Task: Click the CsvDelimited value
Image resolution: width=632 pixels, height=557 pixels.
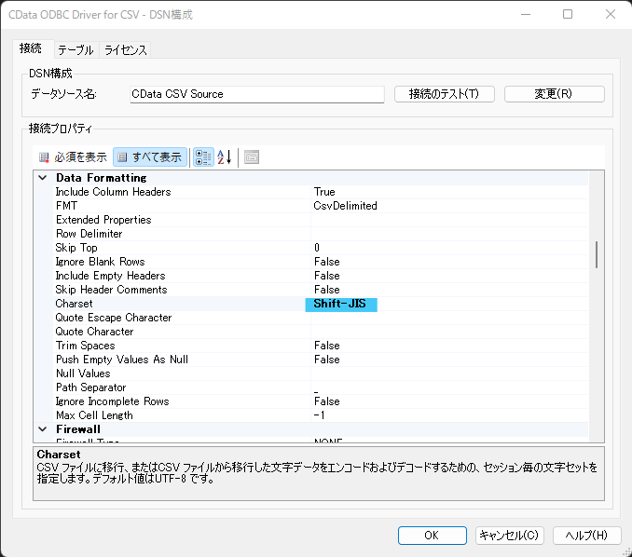Action: coord(346,206)
